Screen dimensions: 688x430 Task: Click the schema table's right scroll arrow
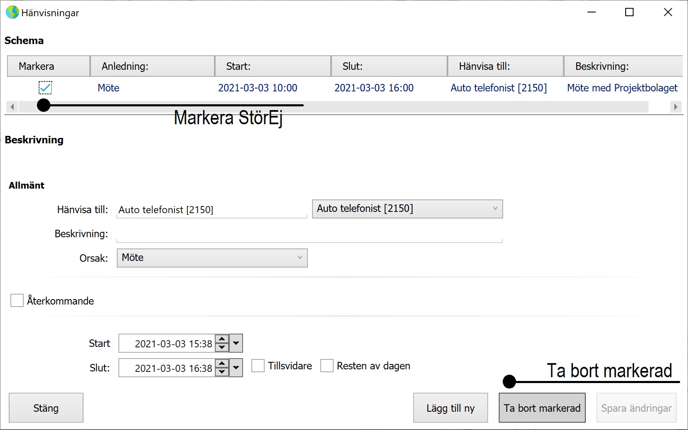(x=676, y=107)
